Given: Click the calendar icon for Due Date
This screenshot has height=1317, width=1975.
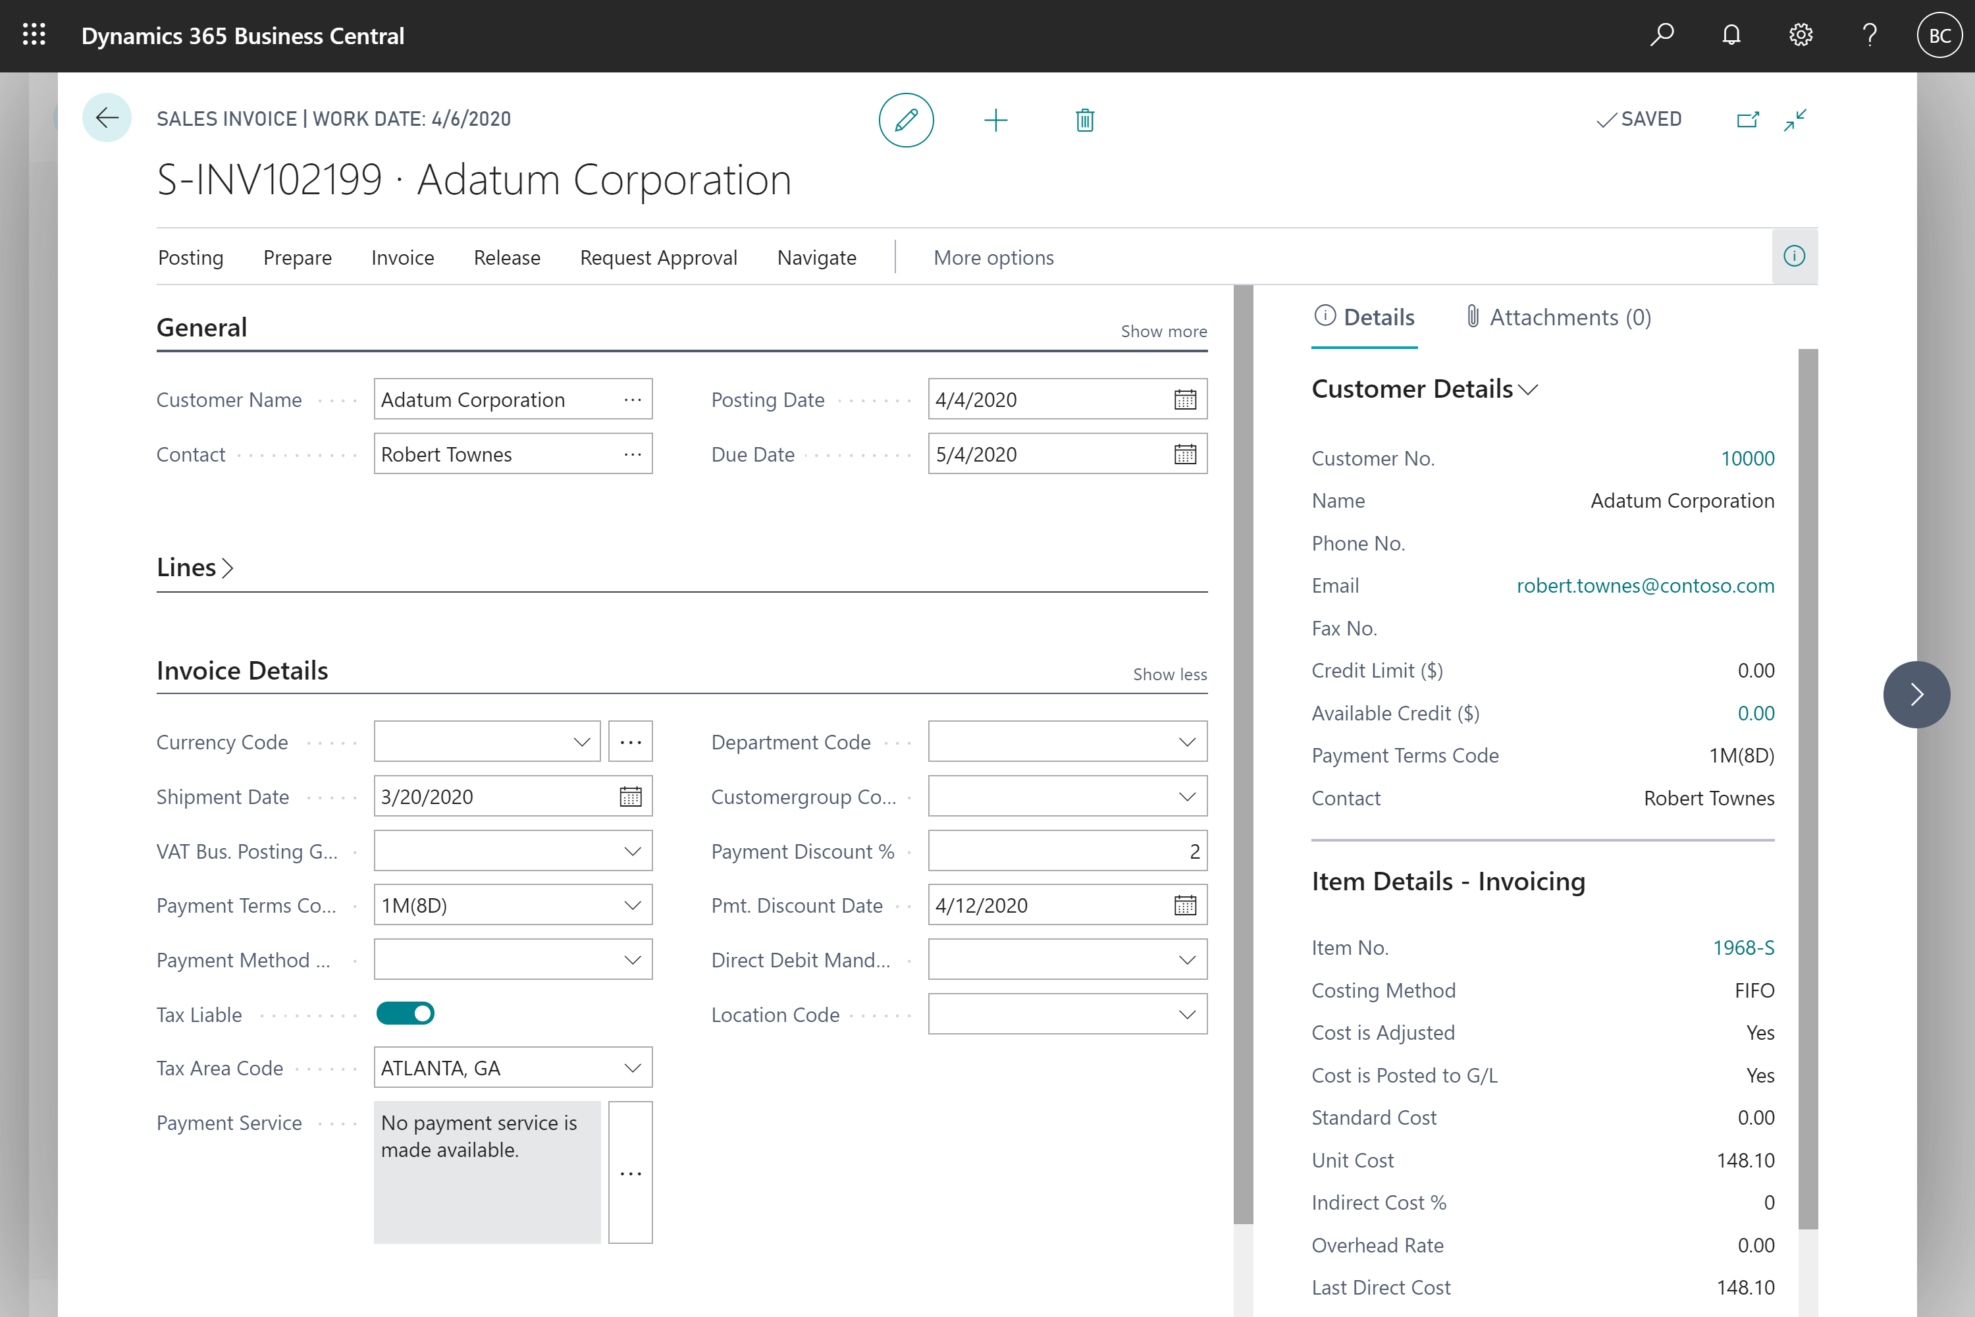Looking at the screenshot, I should tap(1183, 454).
